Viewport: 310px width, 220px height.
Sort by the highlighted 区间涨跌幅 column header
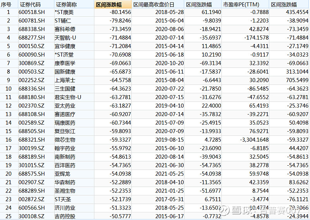point(113,4)
